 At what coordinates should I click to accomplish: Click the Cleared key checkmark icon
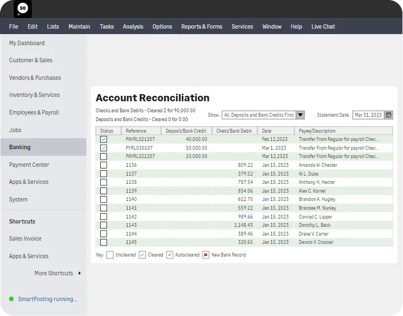(142, 255)
